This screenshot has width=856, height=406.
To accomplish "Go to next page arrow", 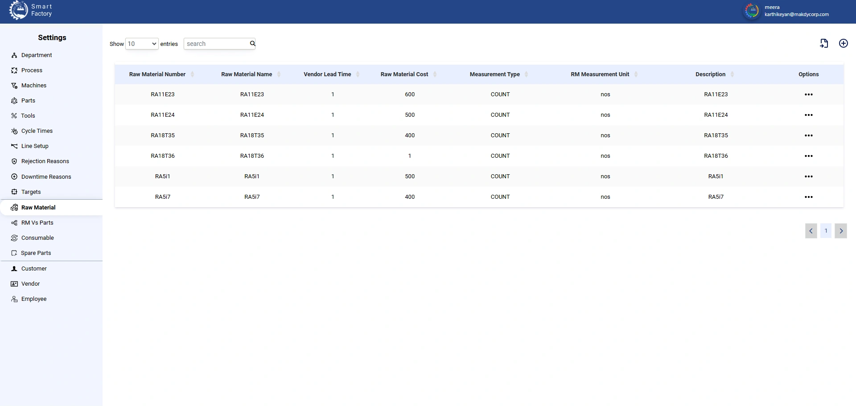I will (841, 231).
